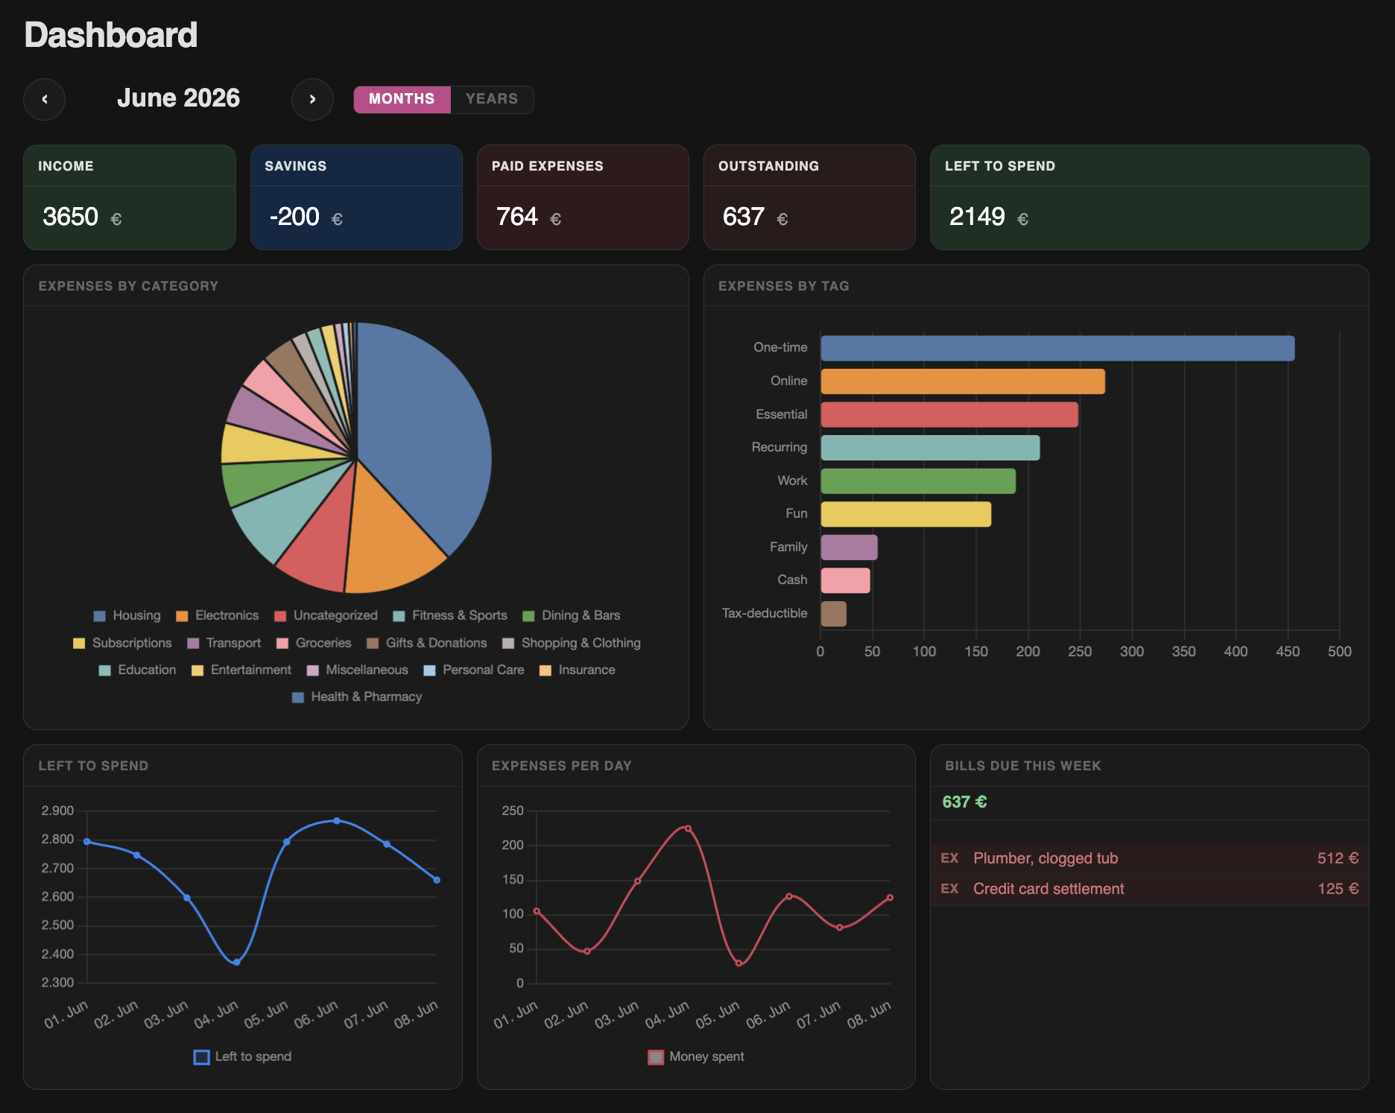Click the PAID EXPENSES card showing 764 €
The height and width of the screenshot is (1113, 1395).
coord(583,197)
